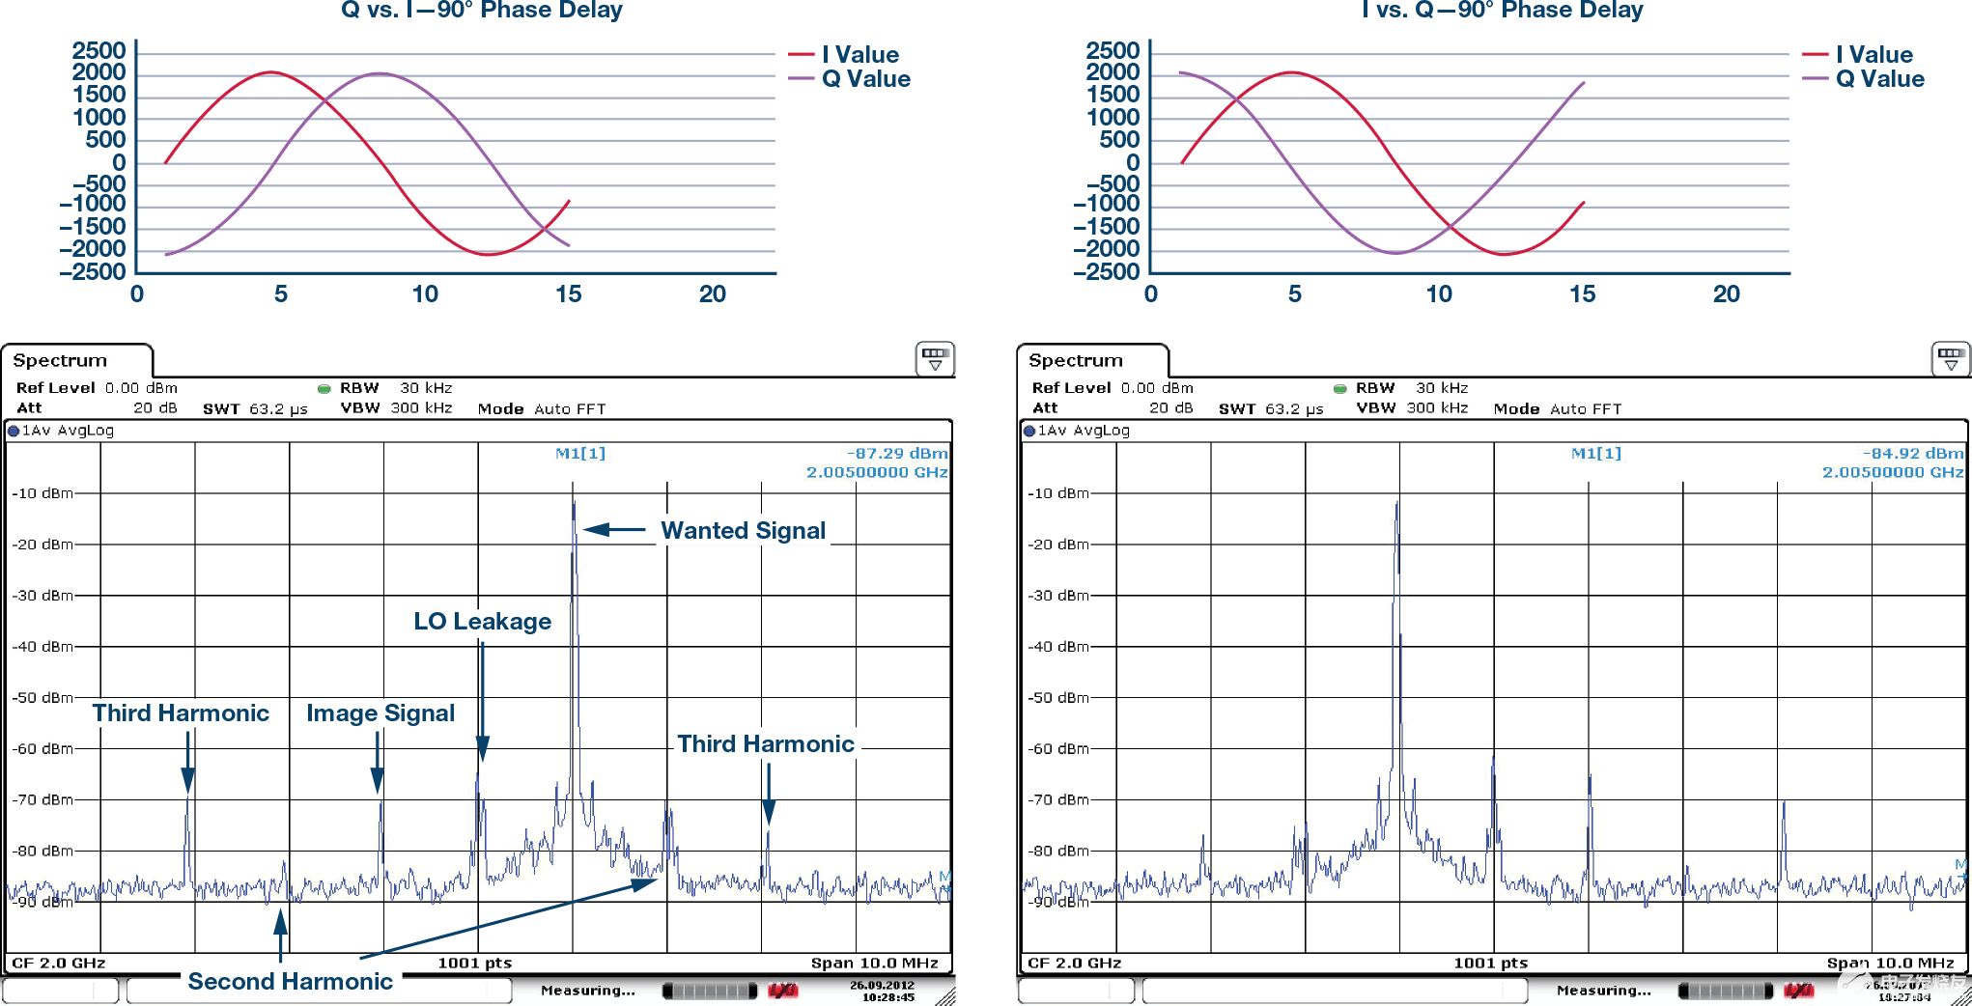Click the 'Q vs. I—90° Phase Delay' chart title
This screenshot has width=1972, height=1006.
(482, 11)
